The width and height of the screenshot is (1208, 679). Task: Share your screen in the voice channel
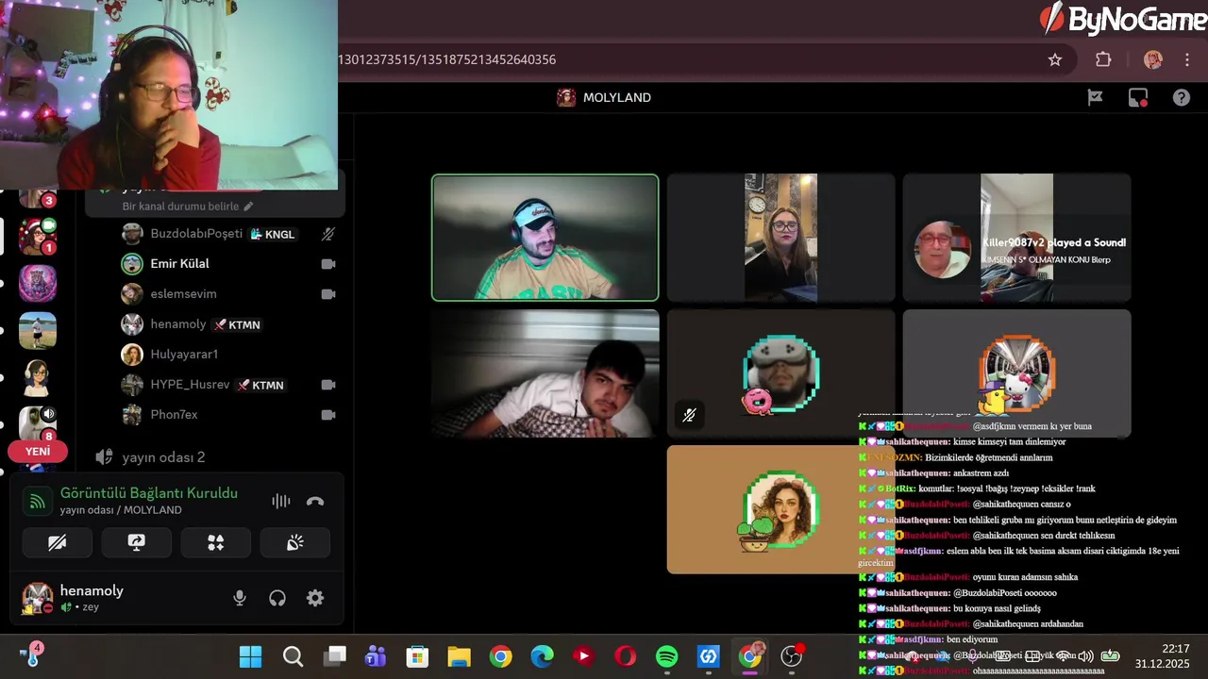[x=137, y=542]
